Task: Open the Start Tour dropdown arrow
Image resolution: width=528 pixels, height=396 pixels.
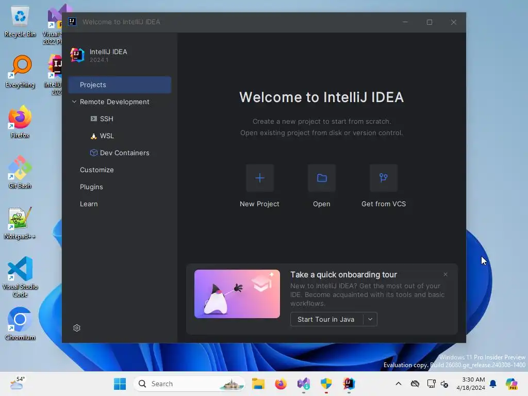Action: click(x=370, y=319)
